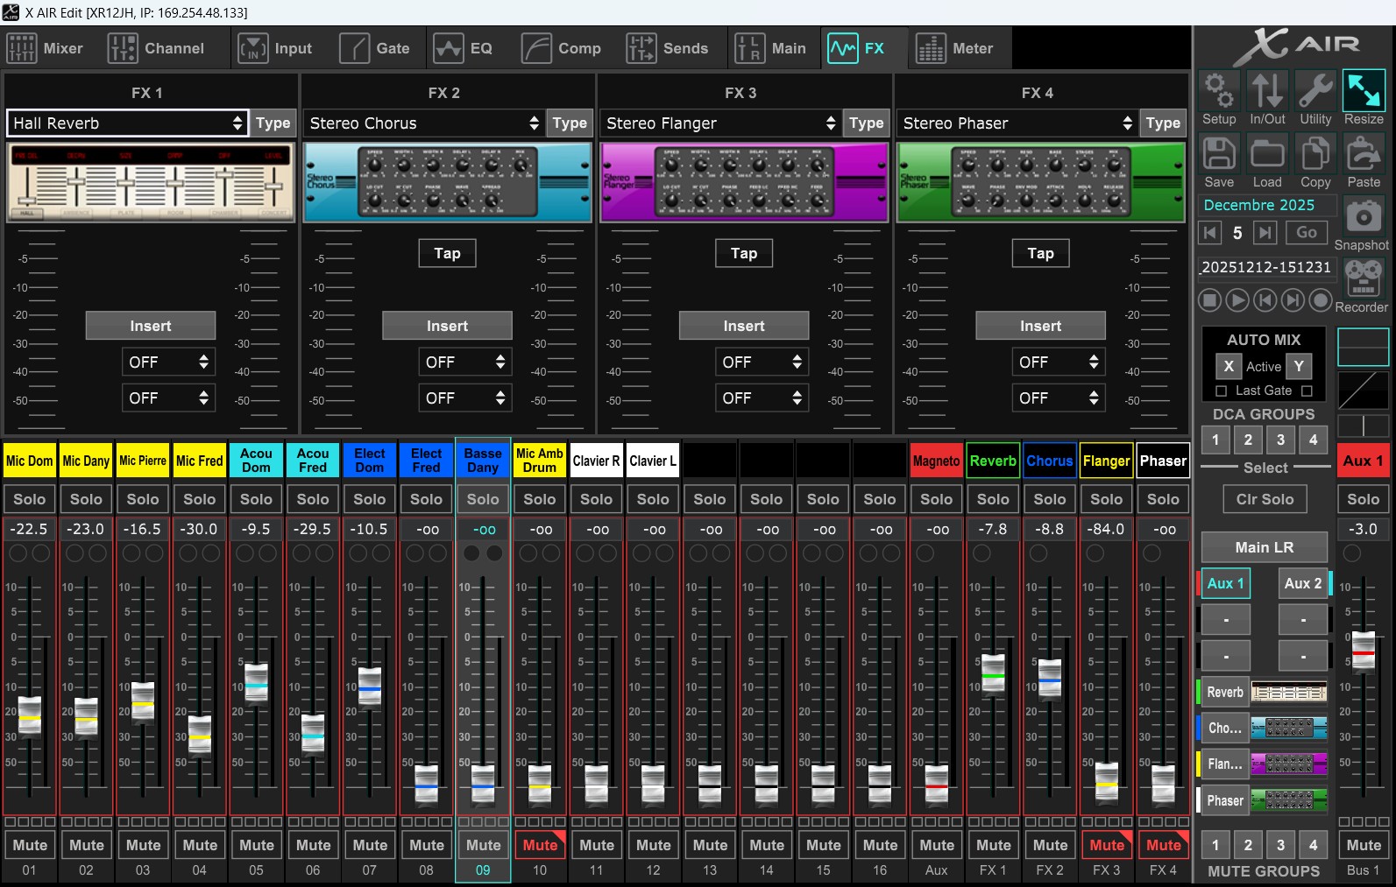Viewport: 1396px width, 887px height.
Task: Mute channel 01 Mic Dom
Action: tap(30, 845)
